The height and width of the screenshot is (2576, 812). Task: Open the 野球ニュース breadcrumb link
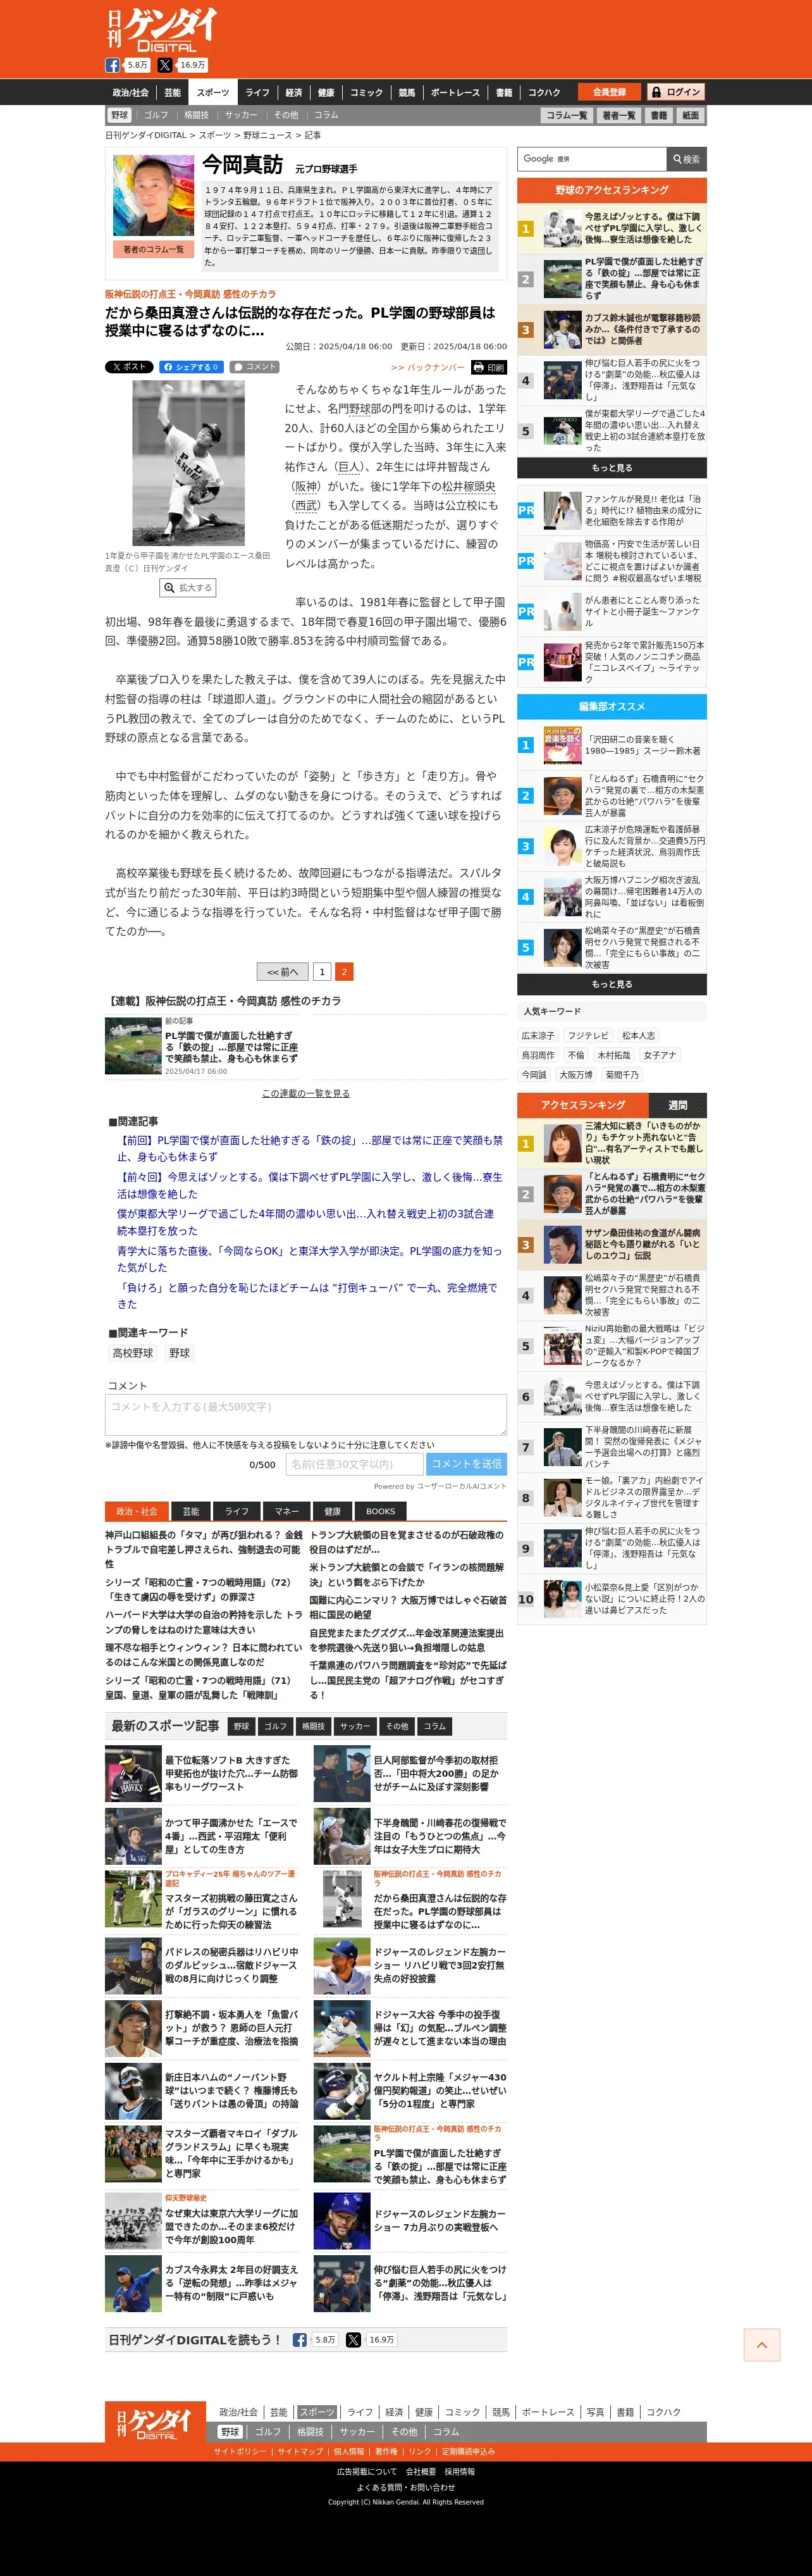tap(268, 135)
